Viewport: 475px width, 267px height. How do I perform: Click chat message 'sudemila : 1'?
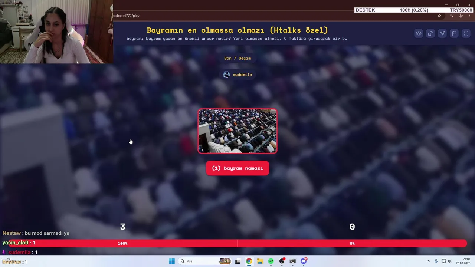20,252
